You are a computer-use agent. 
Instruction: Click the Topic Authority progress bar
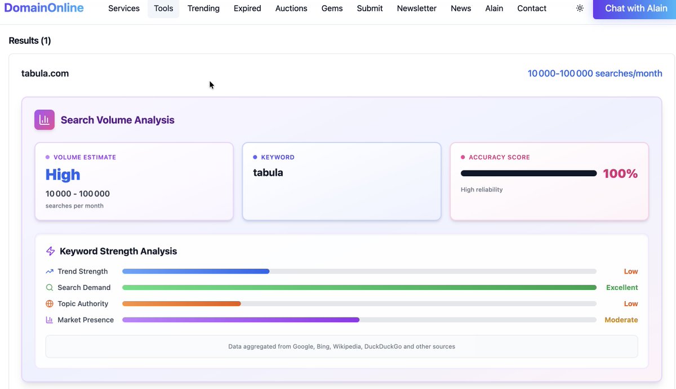359,304
